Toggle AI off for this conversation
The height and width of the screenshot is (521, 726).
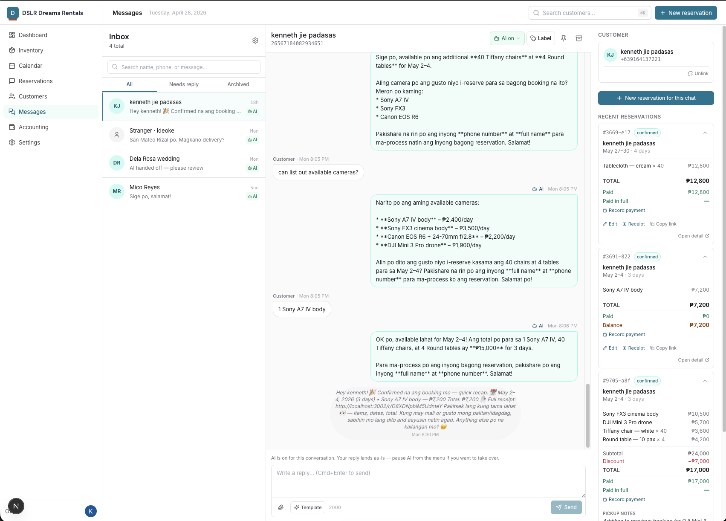click(x=507, y=38)
